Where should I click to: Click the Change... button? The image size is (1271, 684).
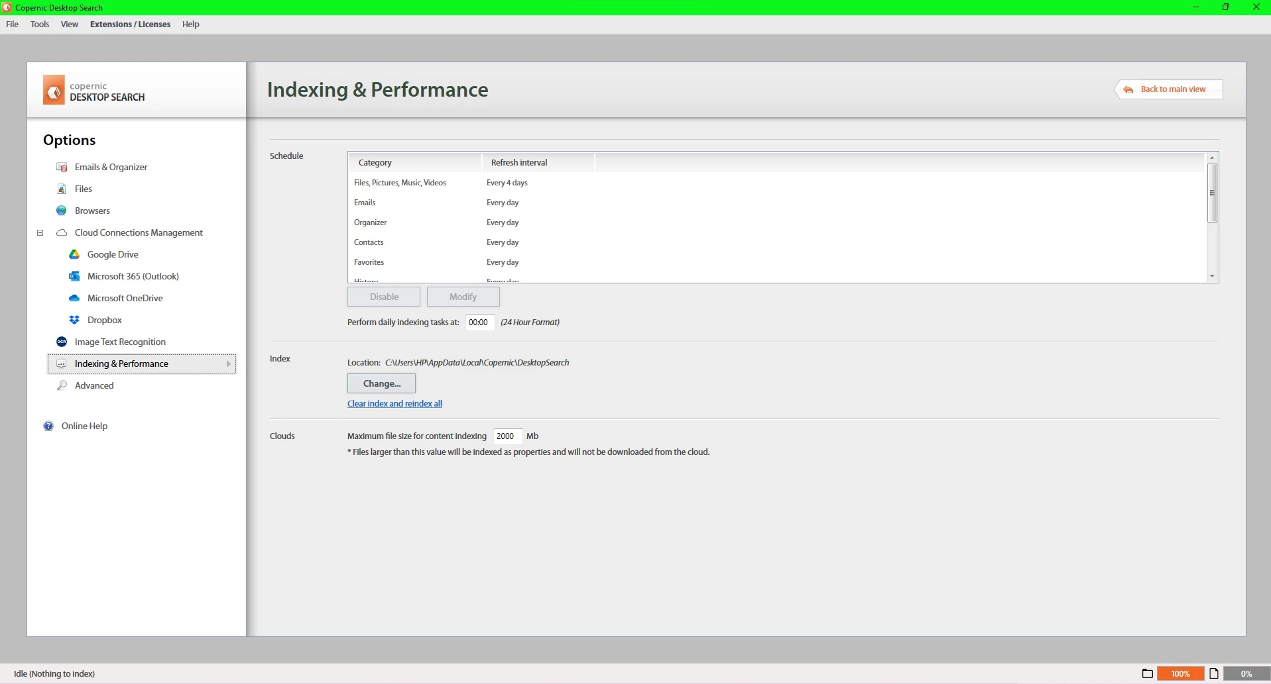click(x=381, y=383)
